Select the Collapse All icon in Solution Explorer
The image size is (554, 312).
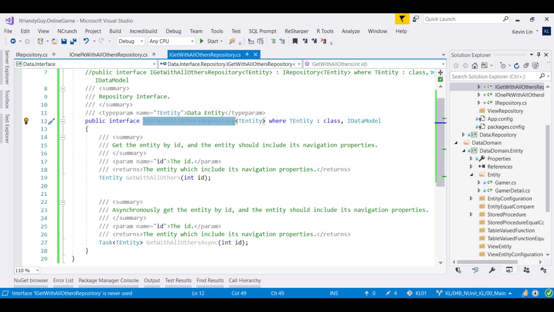coord(526,66)
